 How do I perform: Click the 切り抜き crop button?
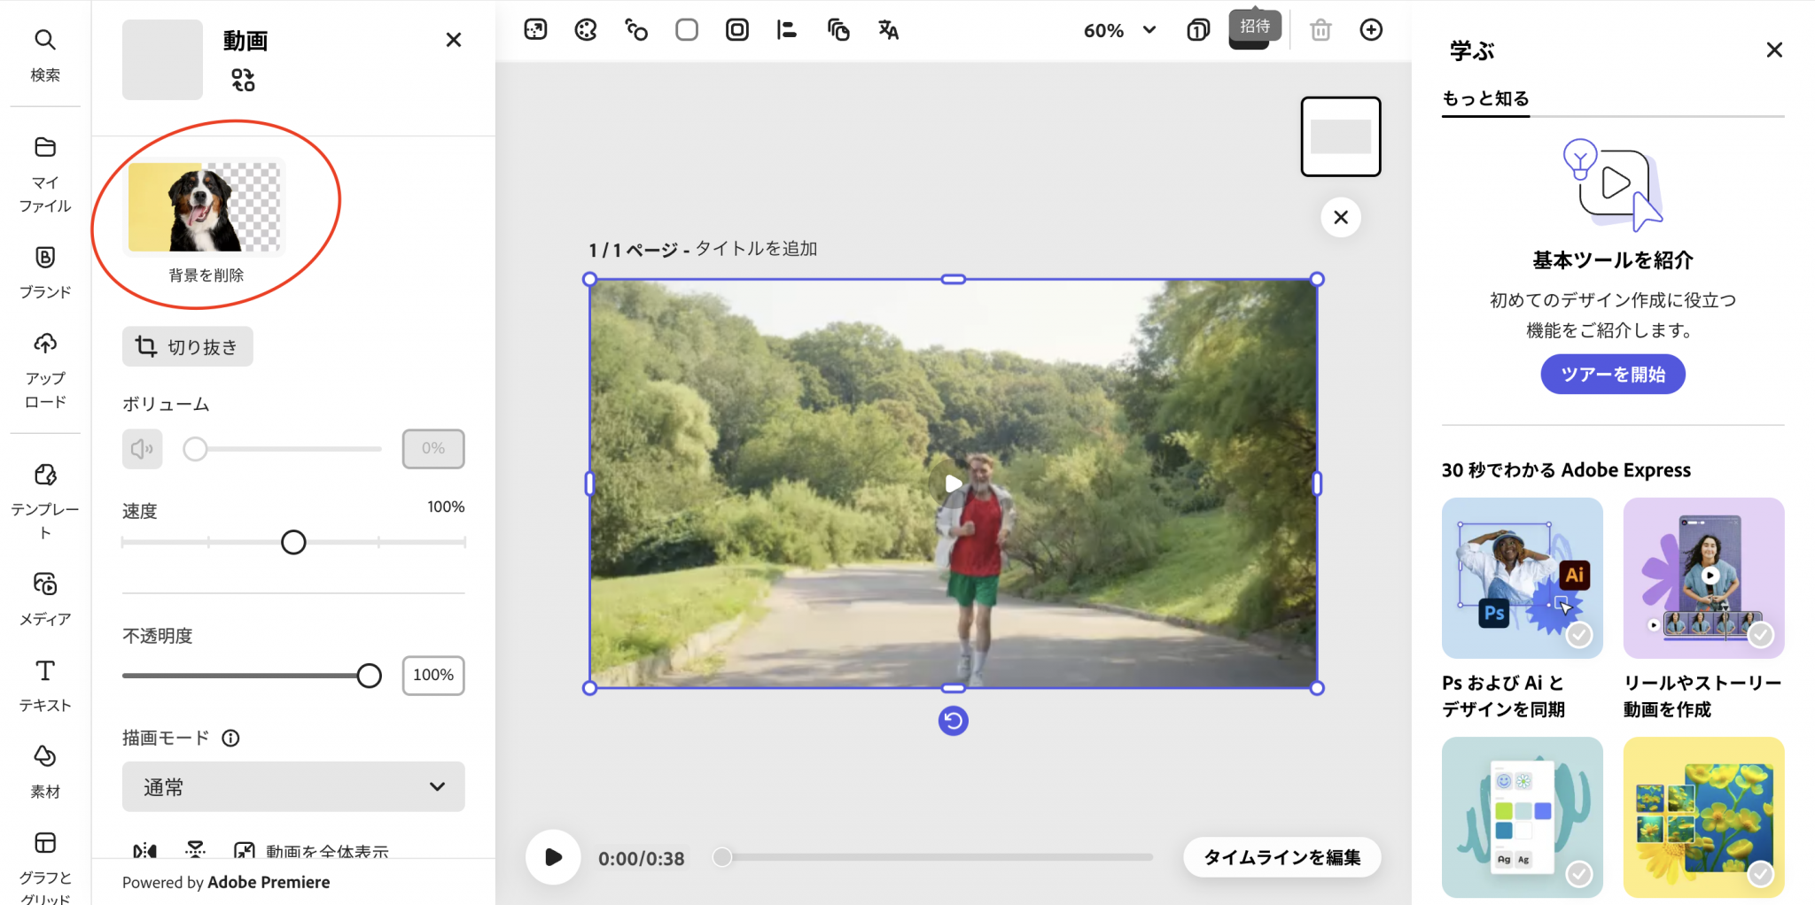point(188,346)
